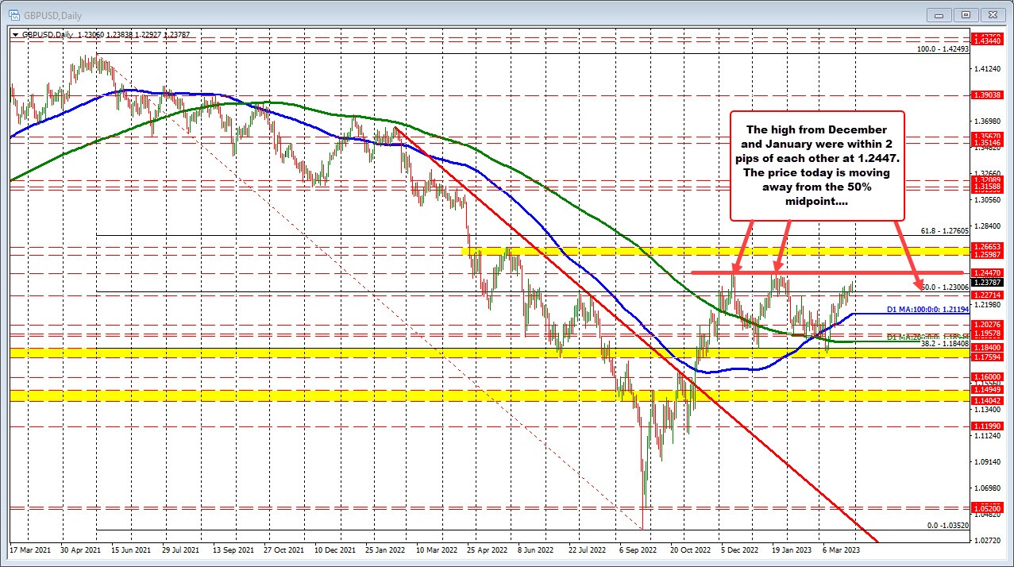1014x567 pixels.
Task: Click the 1.02720 price scale value
Action: 989,540
